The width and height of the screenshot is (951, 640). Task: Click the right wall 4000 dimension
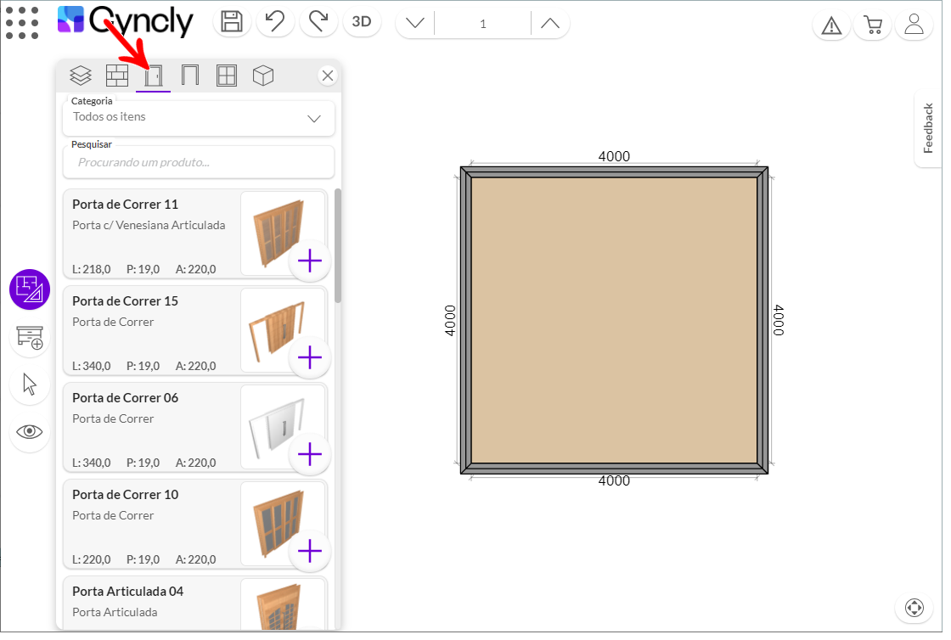778,321
